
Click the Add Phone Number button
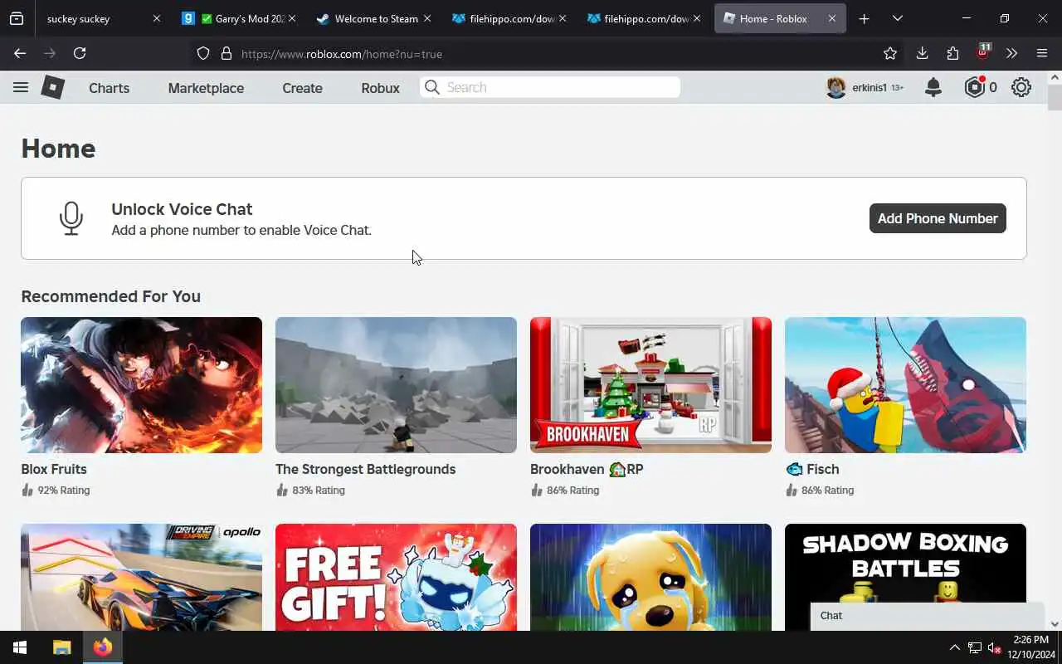pos(938,218)
